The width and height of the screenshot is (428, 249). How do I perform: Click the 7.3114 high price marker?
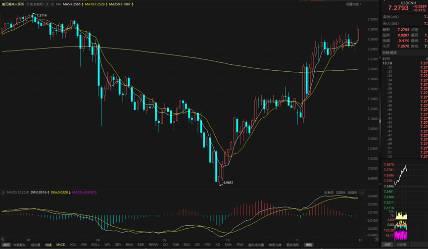click(42, 15)
